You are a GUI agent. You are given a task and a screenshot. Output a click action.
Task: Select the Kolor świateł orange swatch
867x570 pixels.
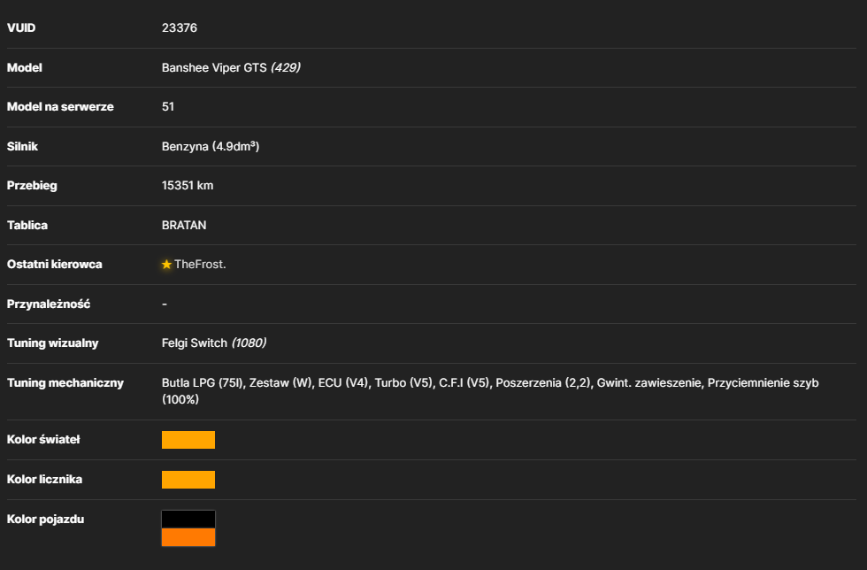188,440
